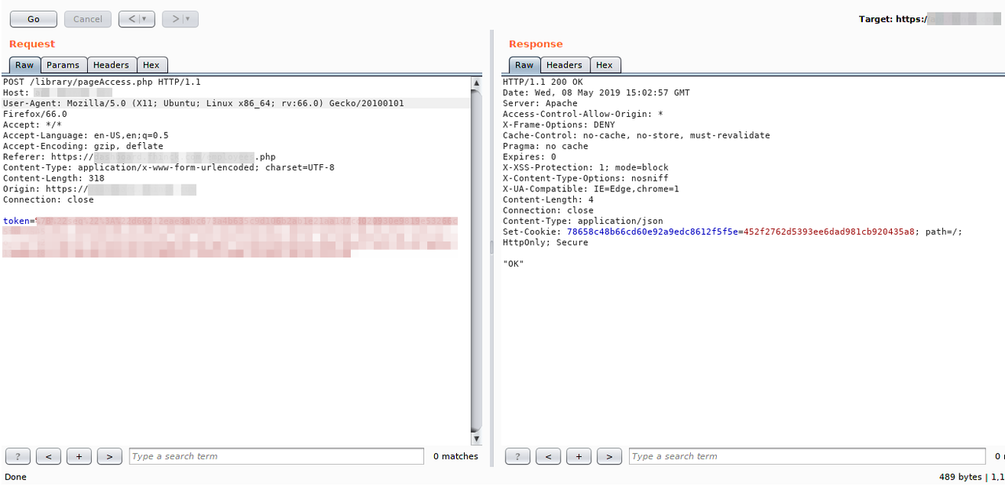
Task: Open response search help ? button
Action: point(517,456)
